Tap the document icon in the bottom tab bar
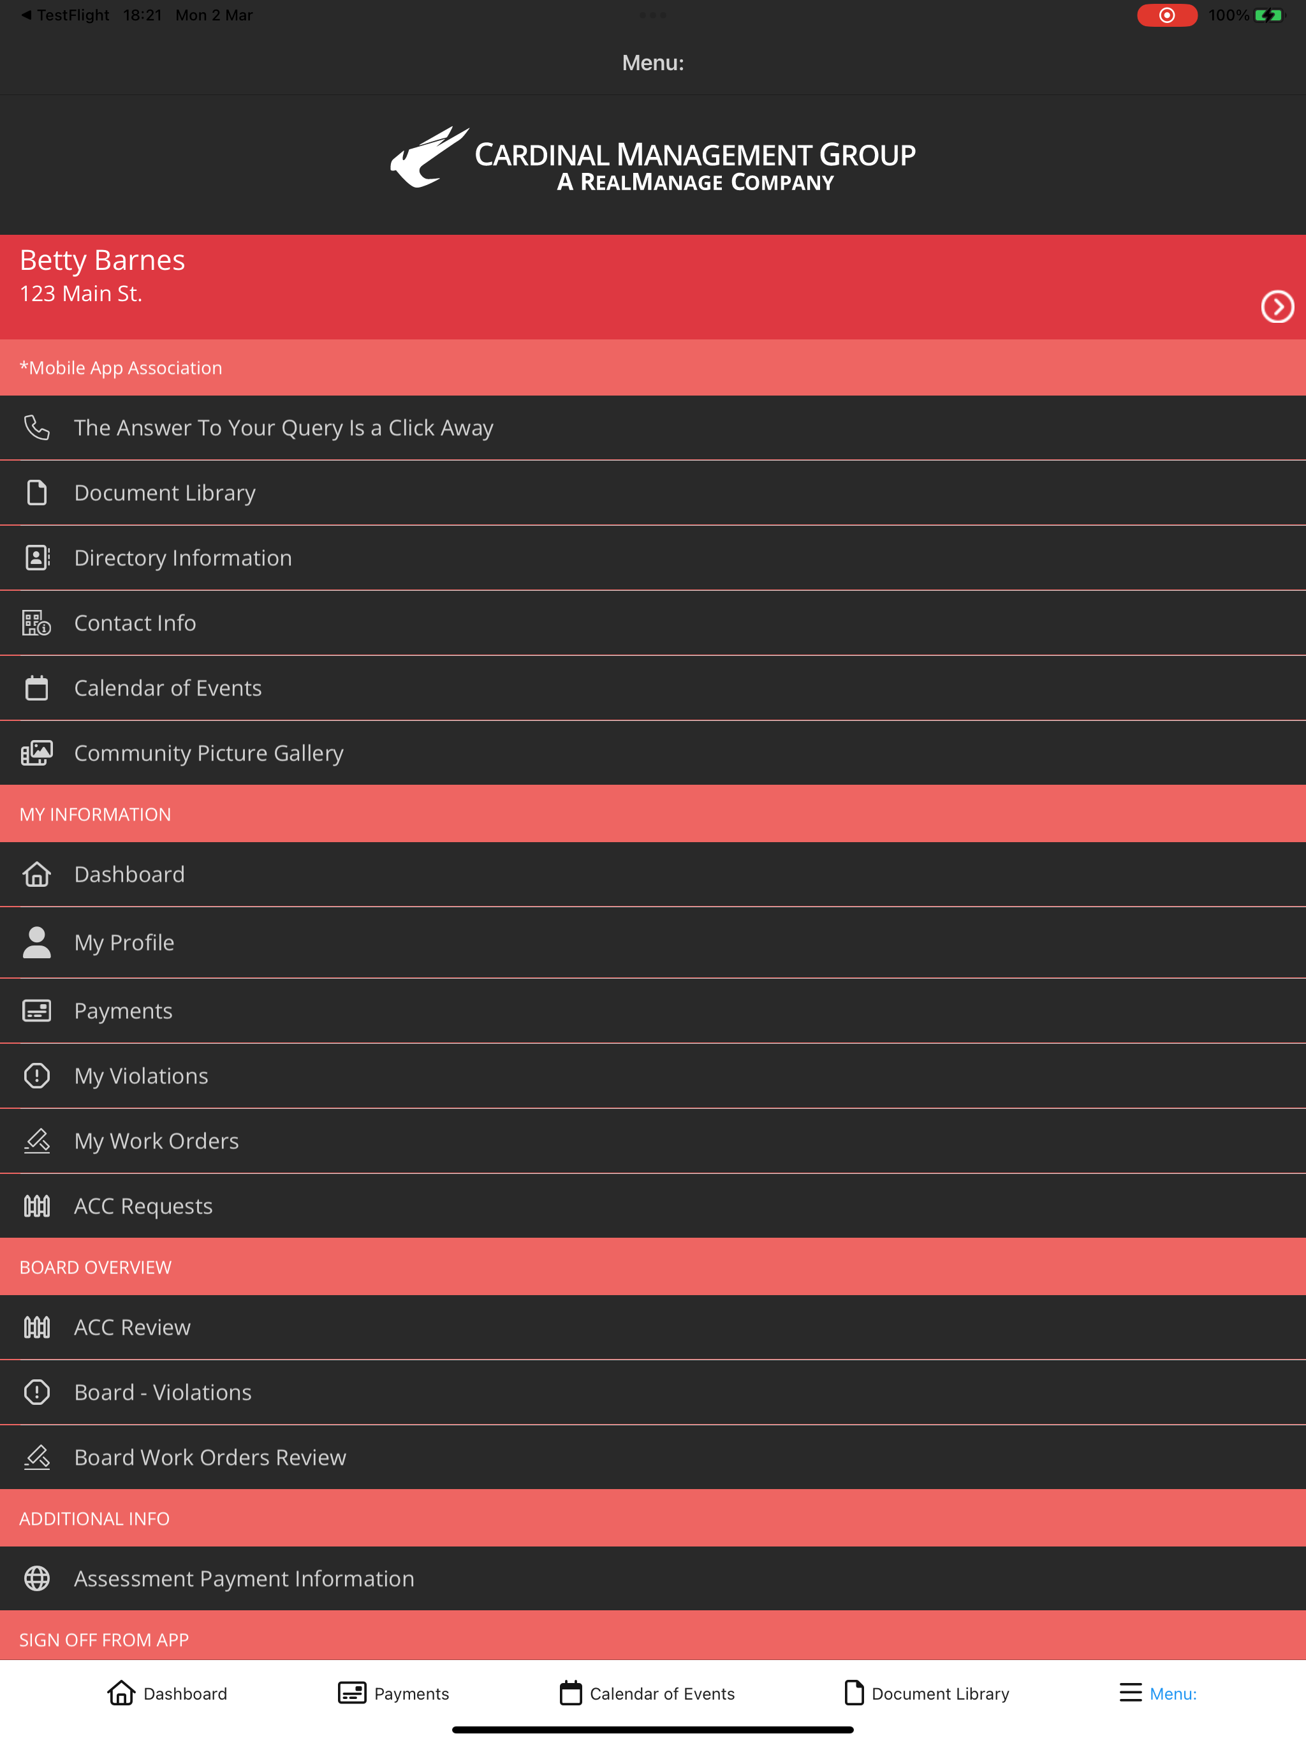Image resolution: width=1306 pixels, height=1743 pixels. pos(854,1693)
